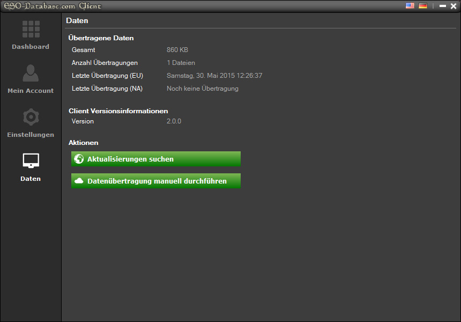
Task: Select the Mein Account person icon
Action: coord(31,73)
